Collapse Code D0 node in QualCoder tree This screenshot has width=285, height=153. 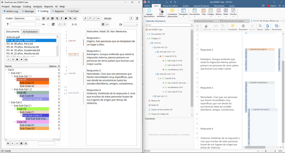click(x=15, y=122)
